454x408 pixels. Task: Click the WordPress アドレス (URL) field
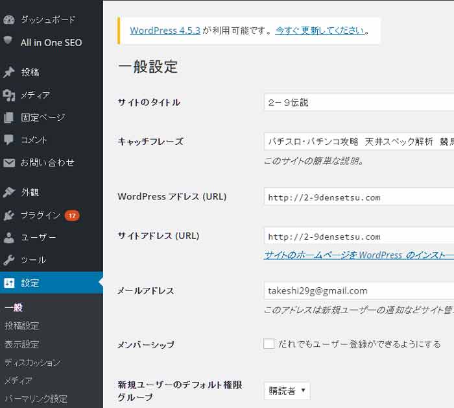click(x=359, y=197)
